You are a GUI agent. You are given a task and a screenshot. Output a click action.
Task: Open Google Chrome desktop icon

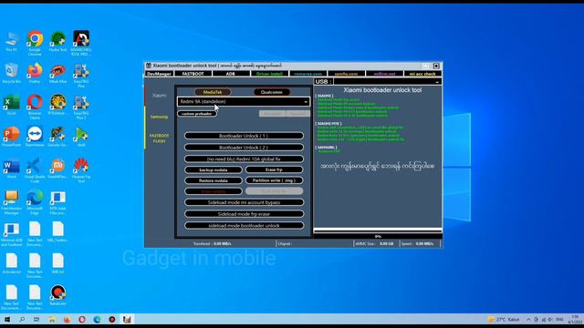[x=35, y=43]
